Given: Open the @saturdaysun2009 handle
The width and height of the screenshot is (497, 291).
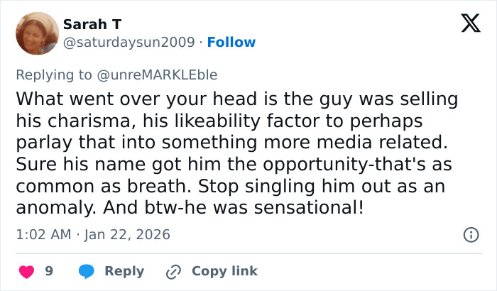Looking at the screenshot, I should 129,43.
